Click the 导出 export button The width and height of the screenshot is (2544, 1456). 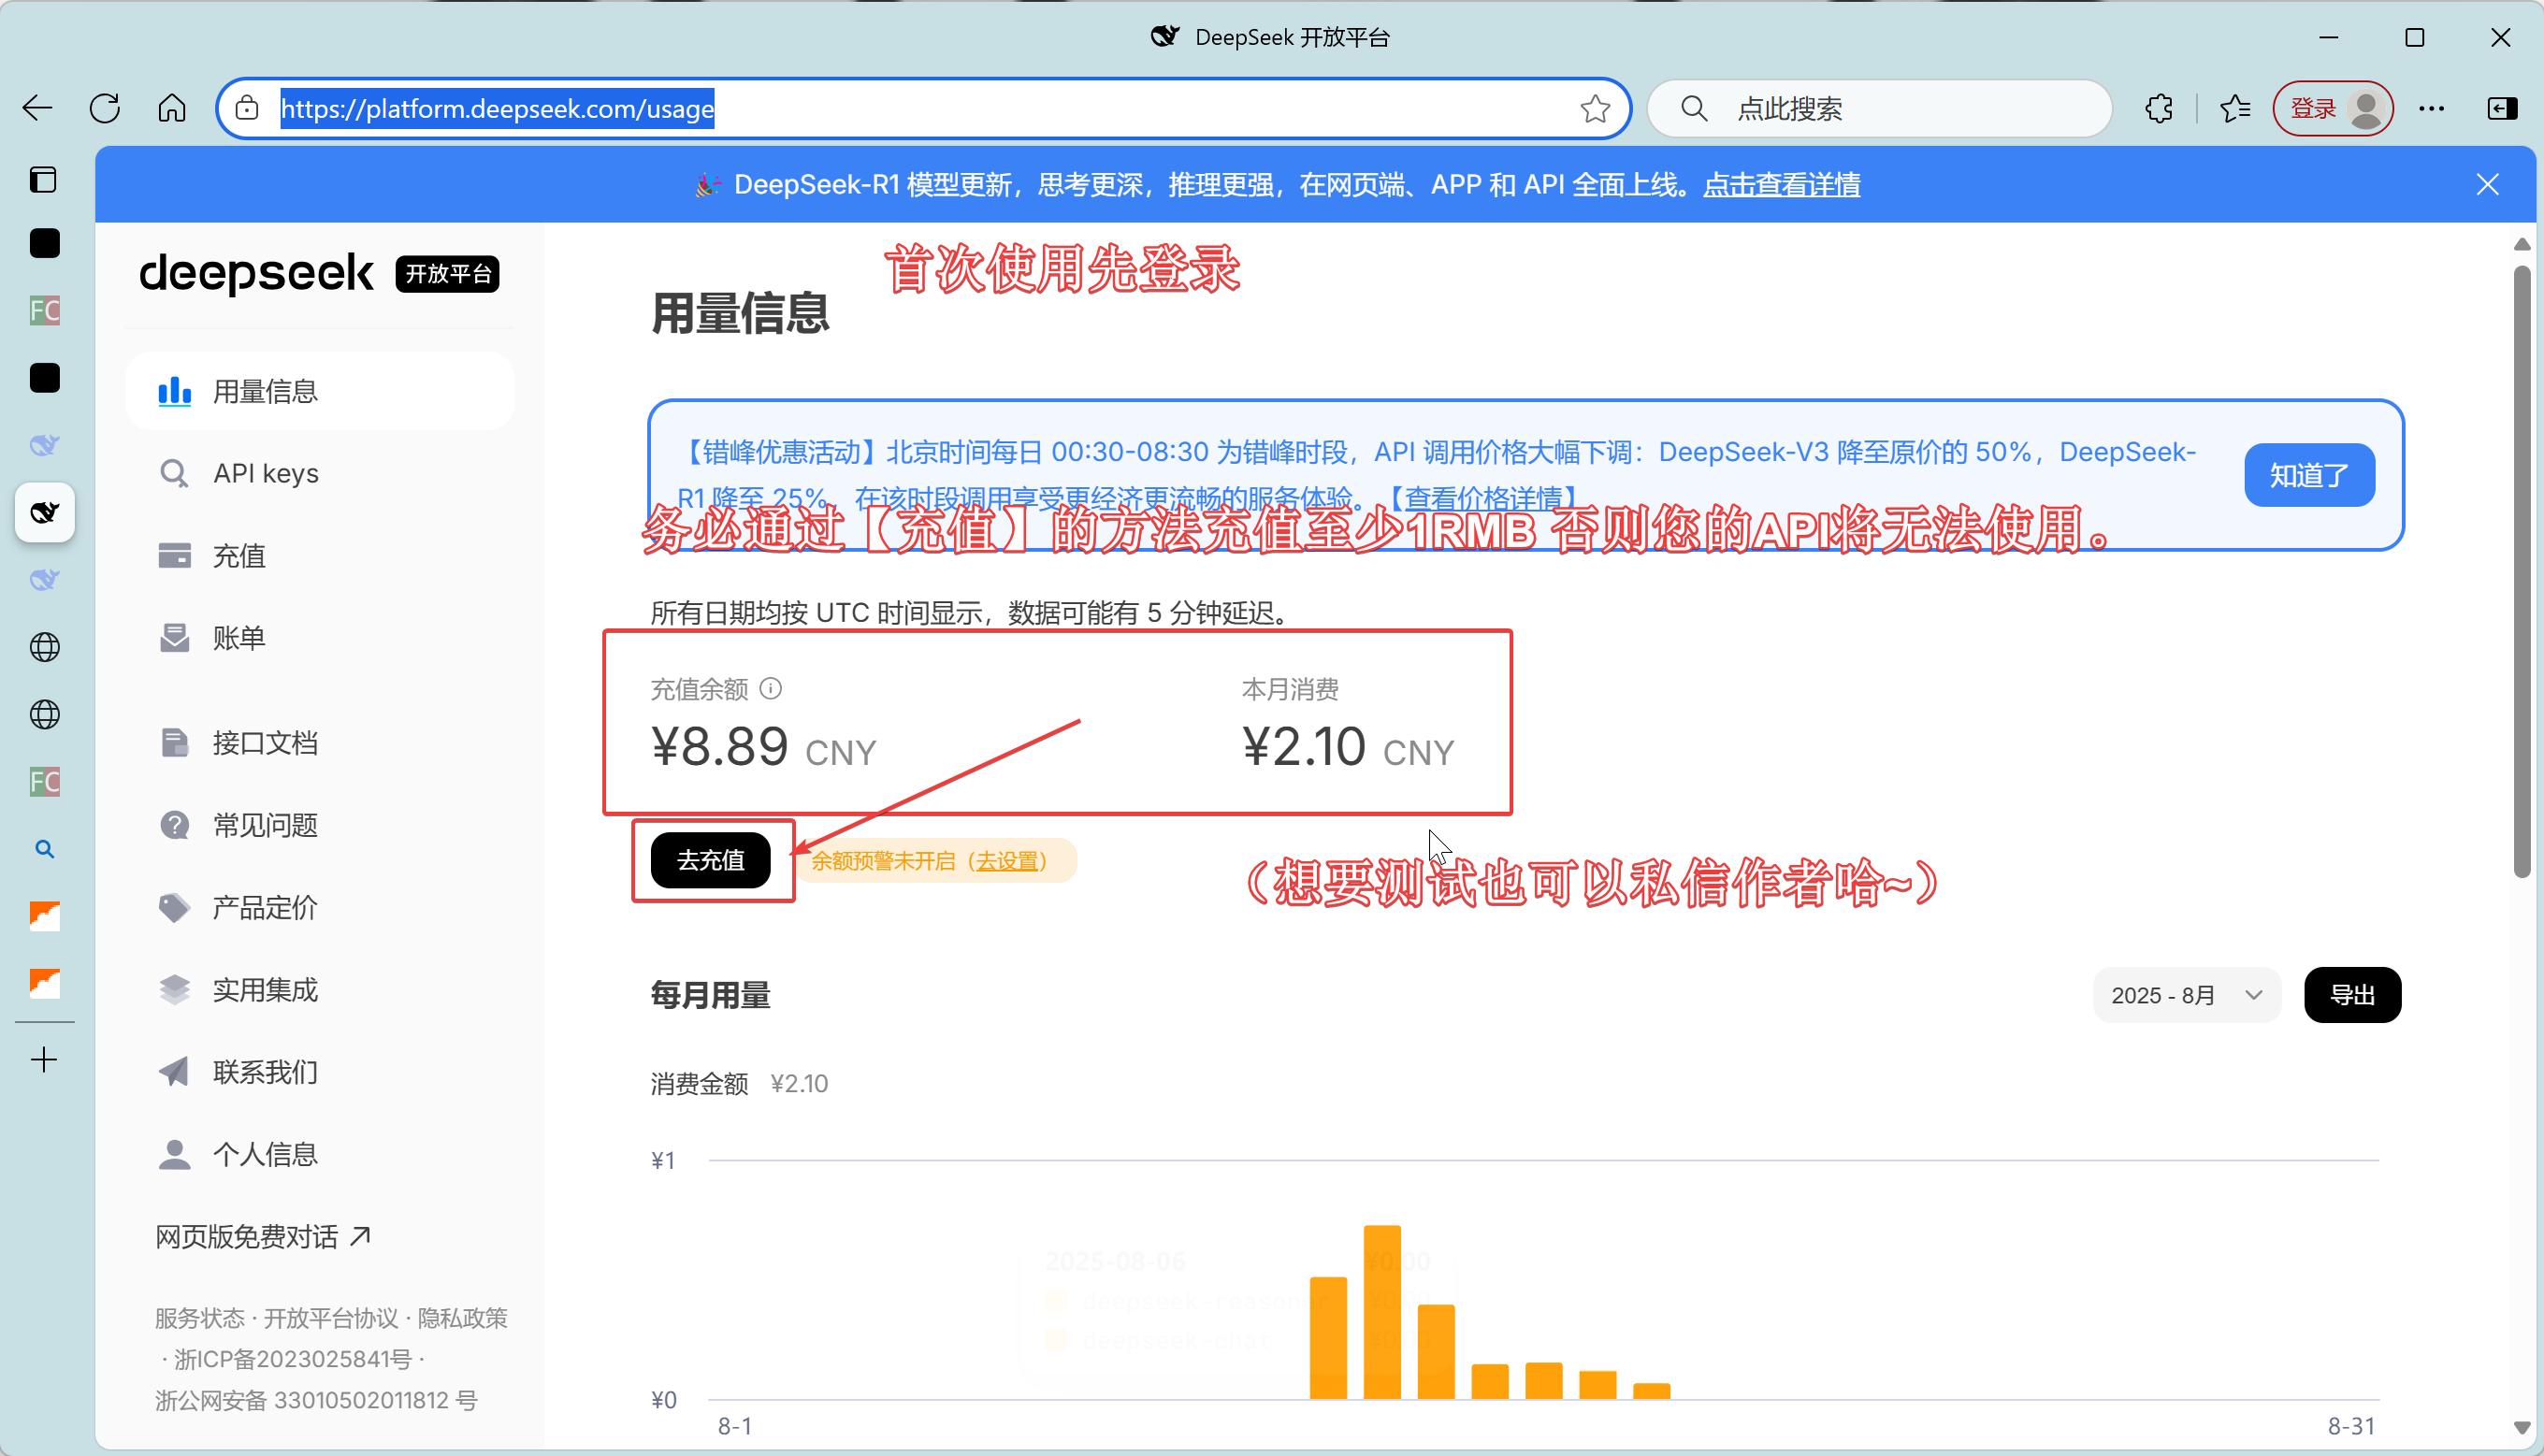click(2352, 995)
